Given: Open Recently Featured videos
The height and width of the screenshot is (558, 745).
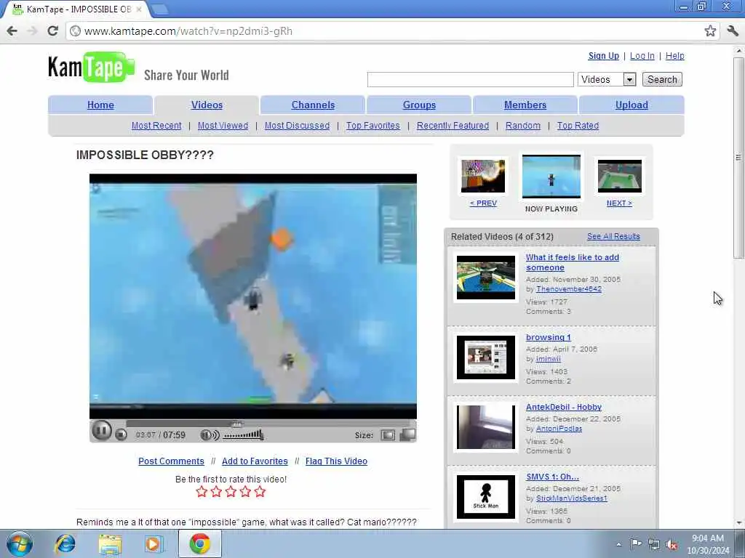Looking at the screenshot, I should (453, 125).
